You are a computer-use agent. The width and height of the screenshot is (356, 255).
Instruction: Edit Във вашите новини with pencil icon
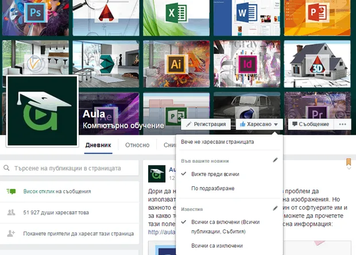click(x=275, y=160)
